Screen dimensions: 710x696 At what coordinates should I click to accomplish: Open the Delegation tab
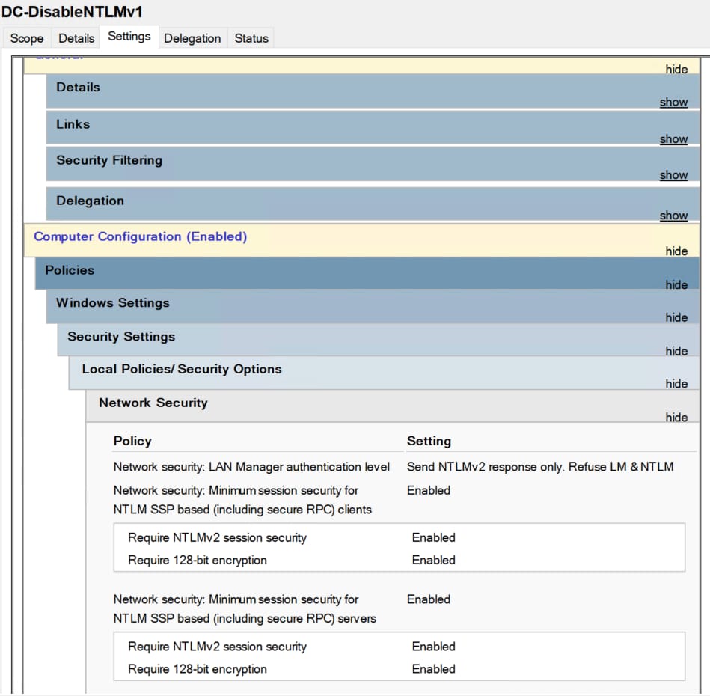pyautogui.click(x=192, y=38)
